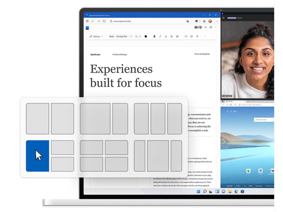
Task: Apply strikethrough to the text
Action: click(172, 36)
